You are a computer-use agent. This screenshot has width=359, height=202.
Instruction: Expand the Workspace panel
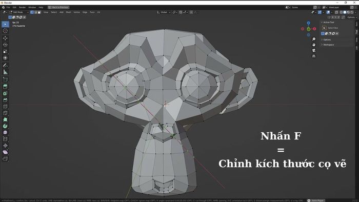coord(328,45)
